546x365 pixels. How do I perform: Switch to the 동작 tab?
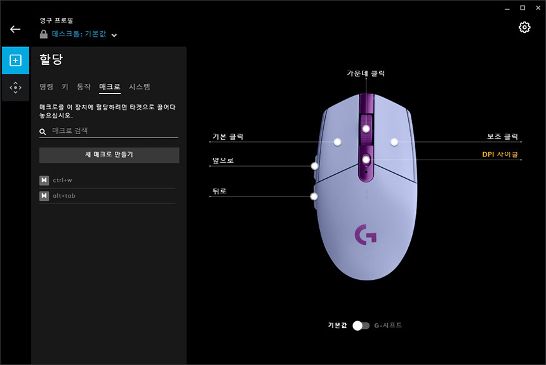(x=84, y=87)
